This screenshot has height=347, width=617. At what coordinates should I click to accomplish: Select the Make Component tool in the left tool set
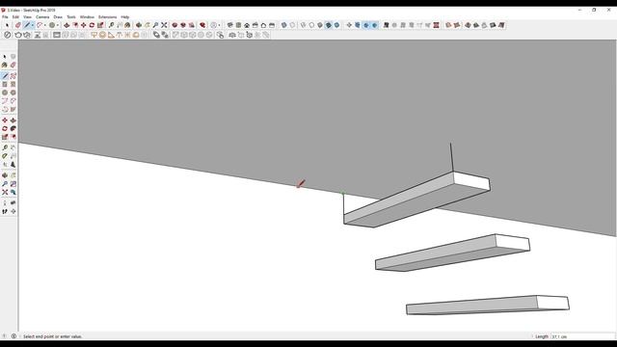[x=13, y=57]
